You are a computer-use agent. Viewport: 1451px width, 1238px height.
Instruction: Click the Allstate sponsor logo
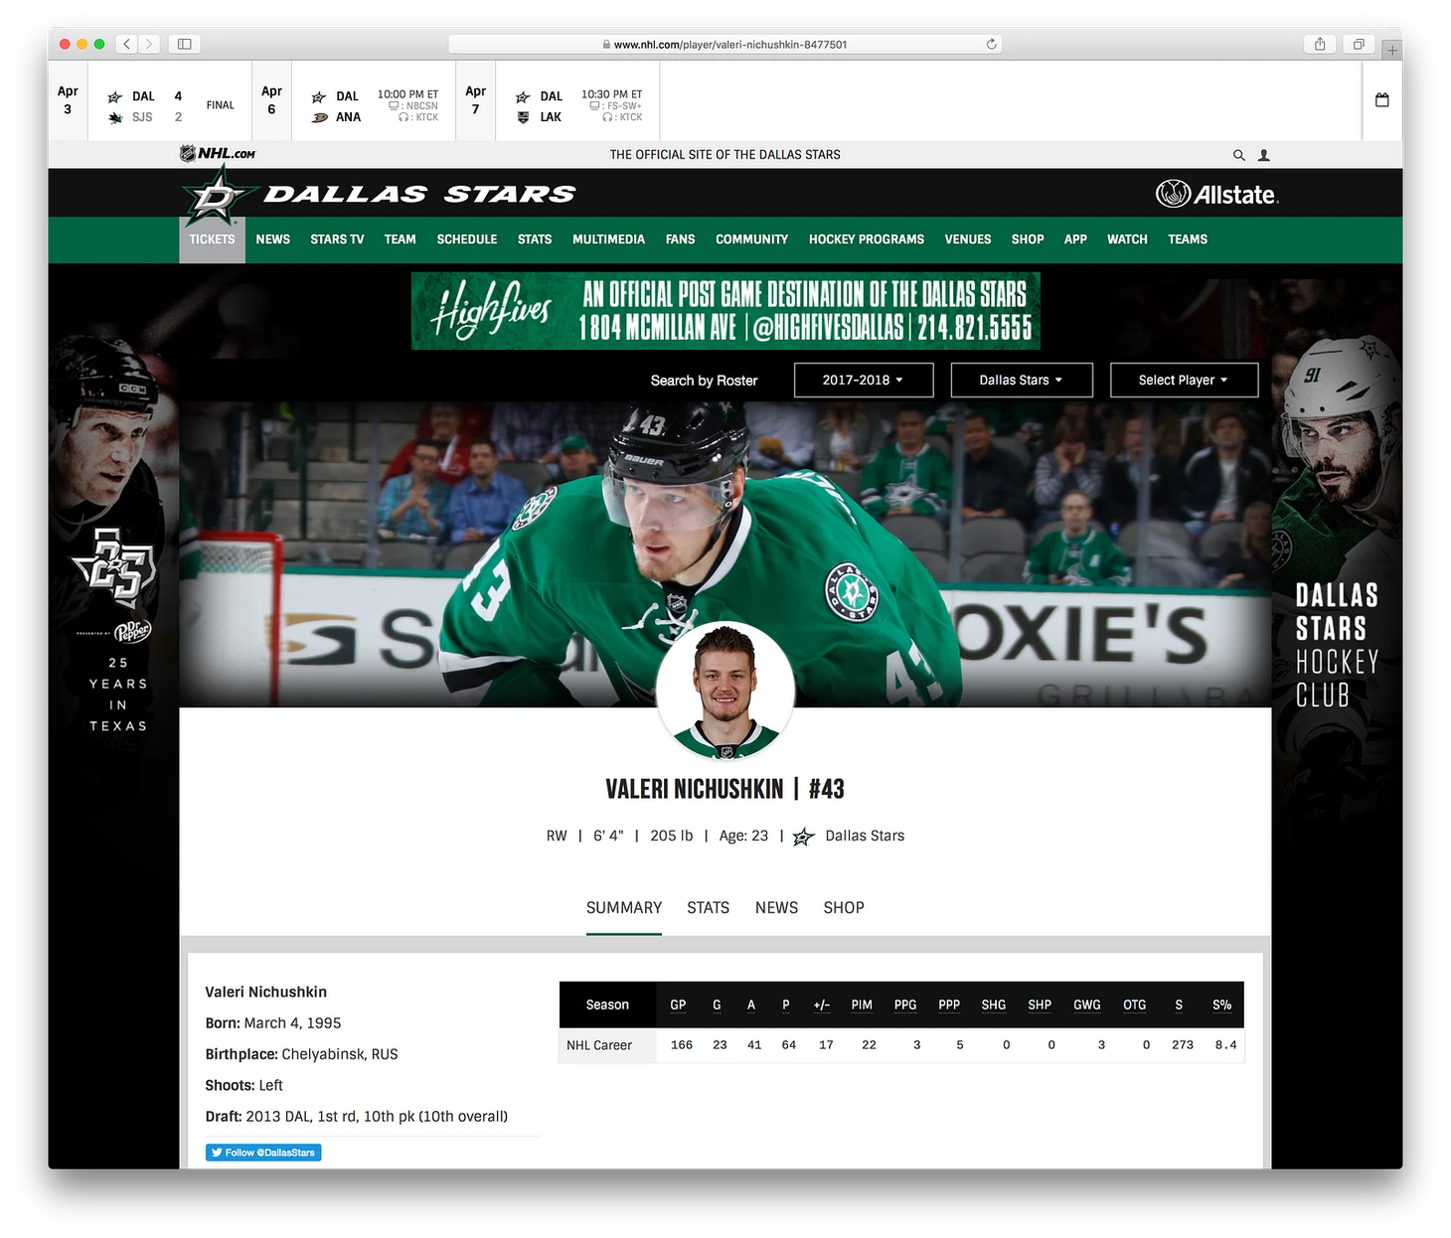click(1216, 194)
